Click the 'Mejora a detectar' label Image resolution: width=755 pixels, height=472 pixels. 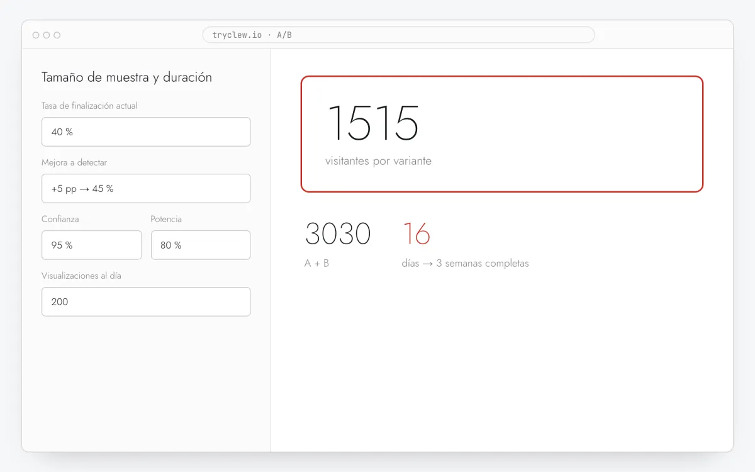74,162
